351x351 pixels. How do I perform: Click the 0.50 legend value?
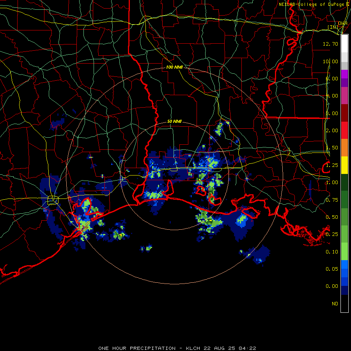(x=332, y=217)
